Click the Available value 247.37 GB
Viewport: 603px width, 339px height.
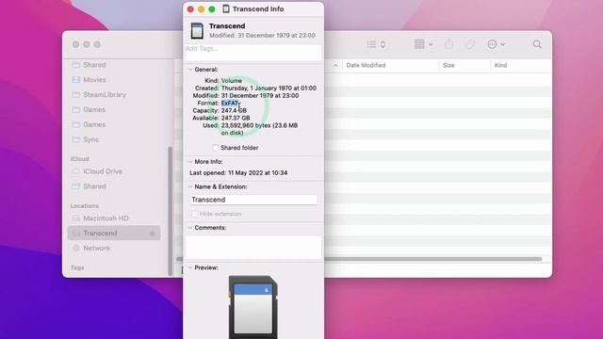(236, 118)
